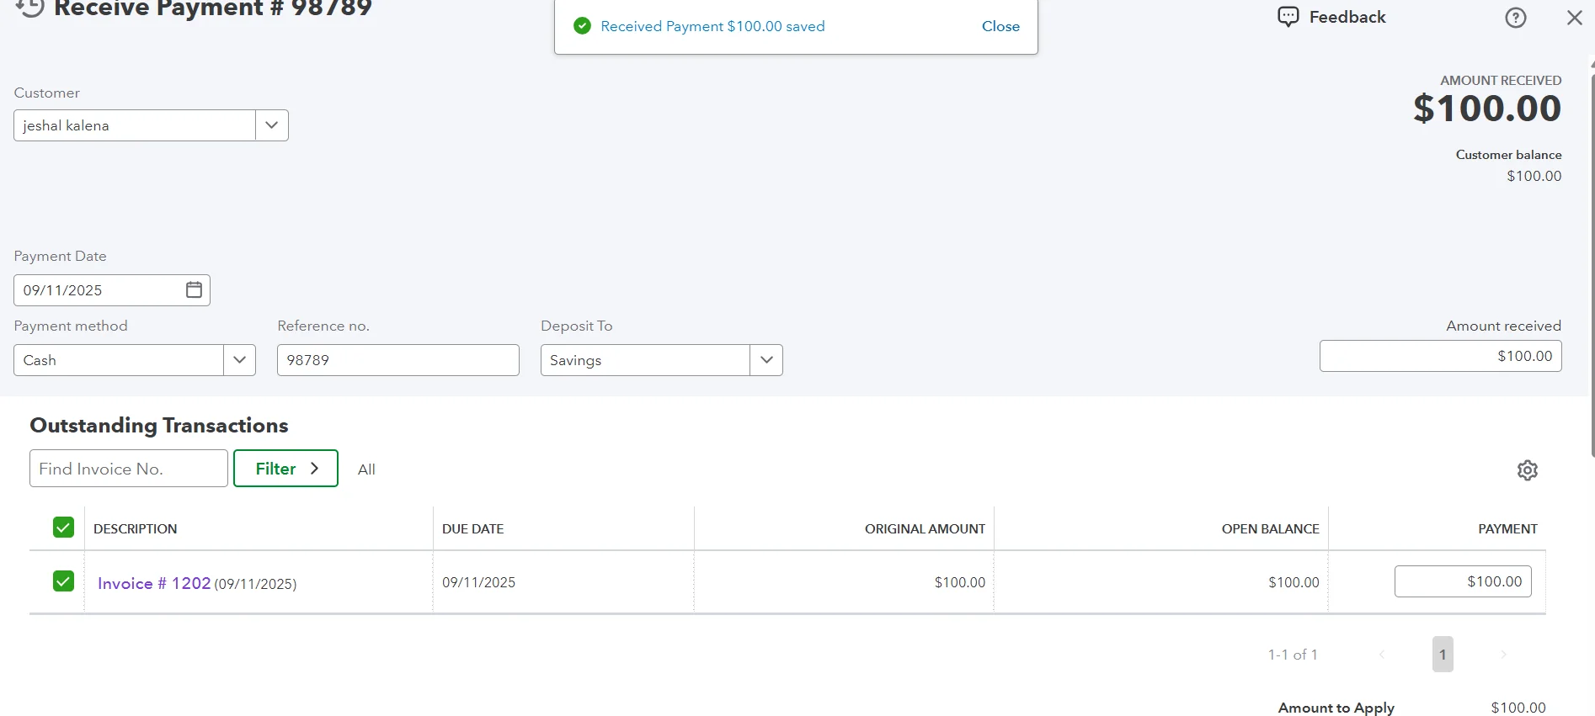The image size is (1595, 716).
Task: Go to next page arrow
Action: [1503, 655]
